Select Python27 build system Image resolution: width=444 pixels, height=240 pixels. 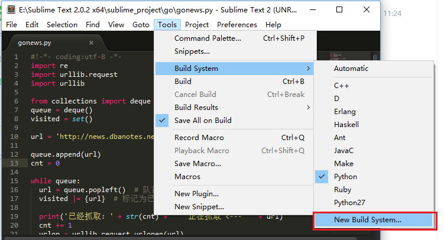click(374, 203)
